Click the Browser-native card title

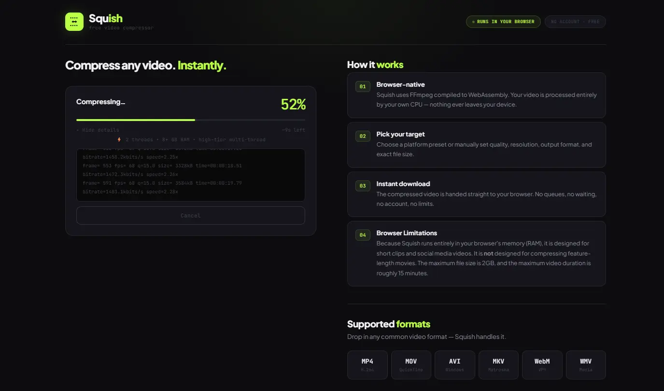click(x=401, y=84)
